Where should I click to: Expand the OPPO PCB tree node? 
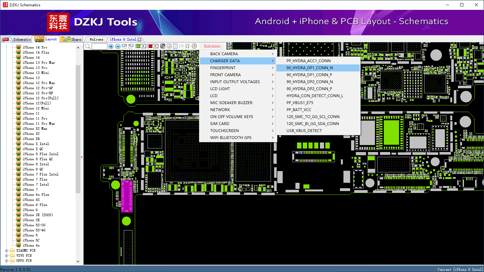click(7, 261)
